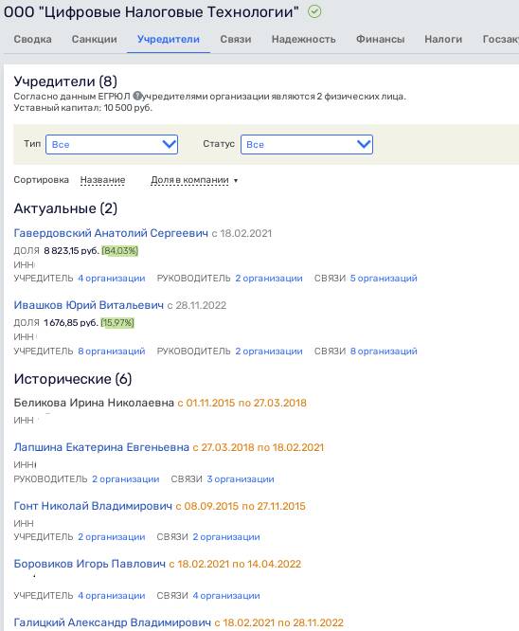The image size is (519, 631).
Task: Go to the Связи tab
Action: pos(236,39)
